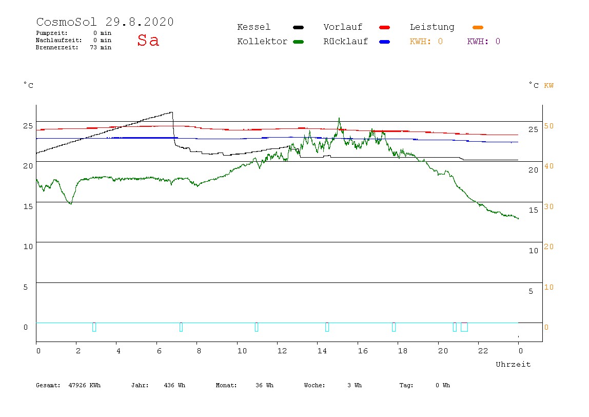The width and height of the screenshot is (589, 417).
Task: Click the cyan pulse marker near hour 11
Action: (257, 327)
